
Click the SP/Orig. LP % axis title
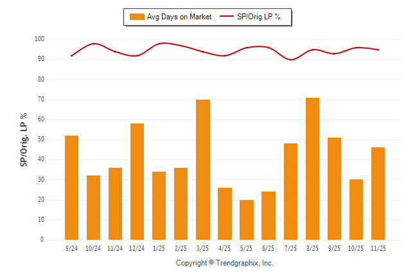tap(24, 139)
